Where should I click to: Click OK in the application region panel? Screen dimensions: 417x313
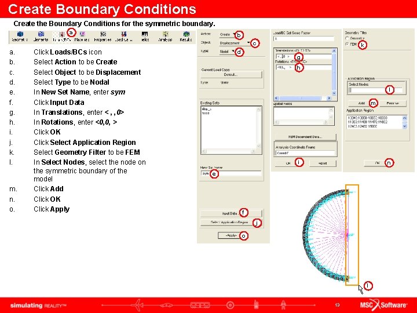tap(377, 163)
